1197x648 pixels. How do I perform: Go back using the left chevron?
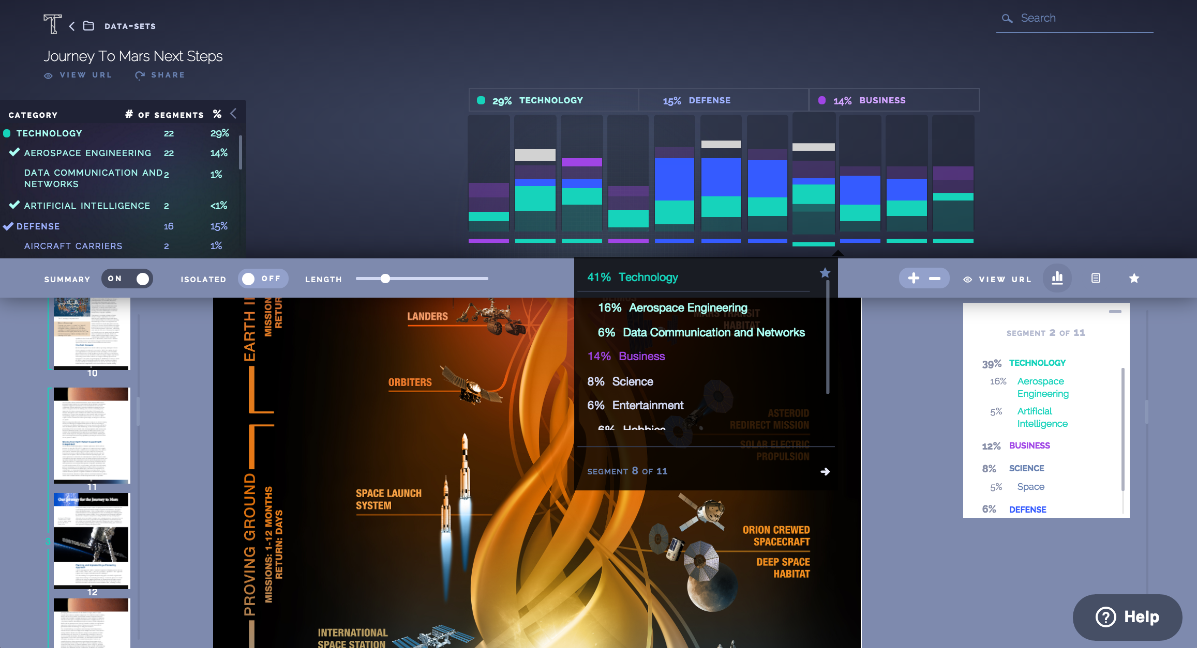tap(72, 26)
